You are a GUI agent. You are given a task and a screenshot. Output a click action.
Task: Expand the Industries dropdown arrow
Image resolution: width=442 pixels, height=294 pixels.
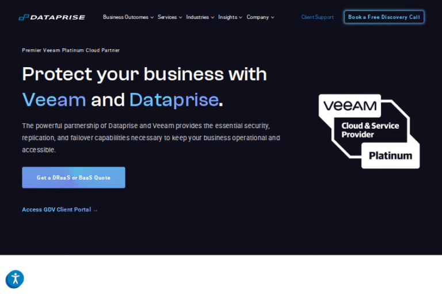pyautogui.click(x=212, y=17)
